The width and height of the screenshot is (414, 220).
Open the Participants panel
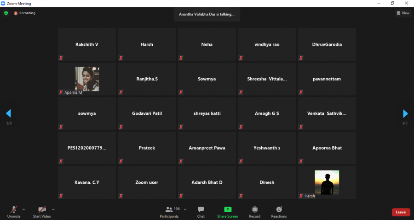[169, 210]
